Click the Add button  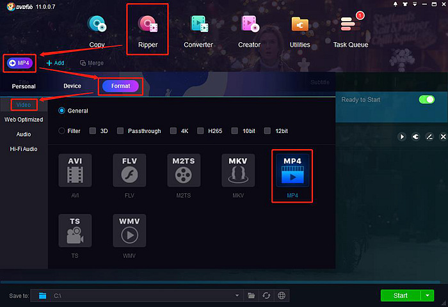point(55,63)
